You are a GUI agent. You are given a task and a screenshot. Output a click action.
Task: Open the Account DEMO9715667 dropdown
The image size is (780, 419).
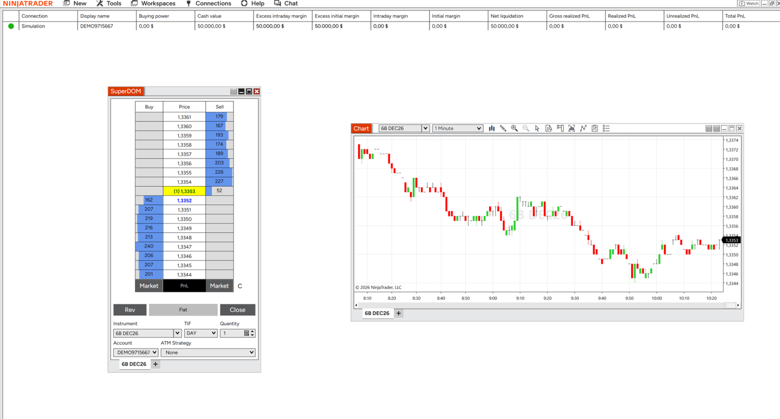pyautogui.click(x=135, y=352)
